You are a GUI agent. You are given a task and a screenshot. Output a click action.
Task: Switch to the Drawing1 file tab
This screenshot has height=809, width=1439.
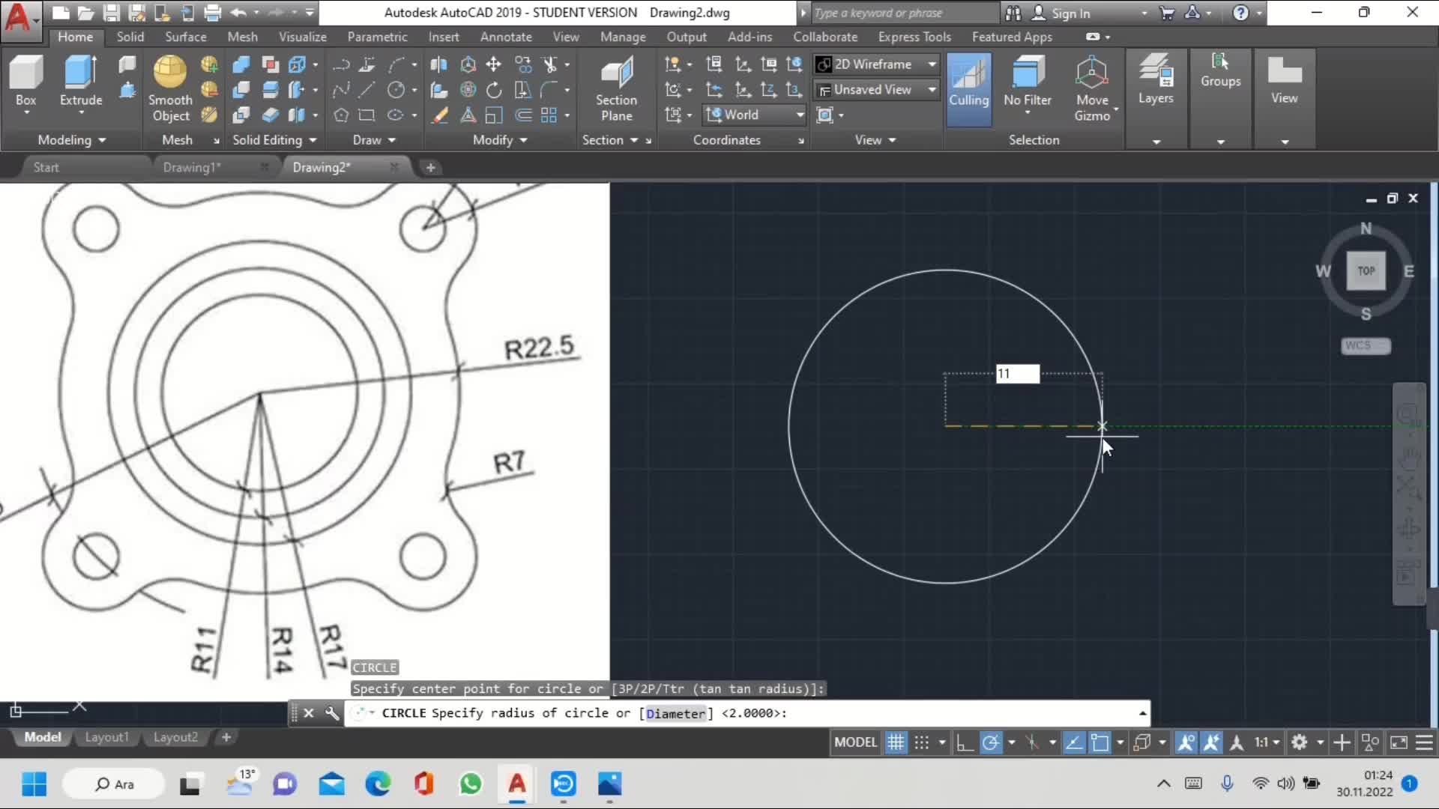click(192, 167)
